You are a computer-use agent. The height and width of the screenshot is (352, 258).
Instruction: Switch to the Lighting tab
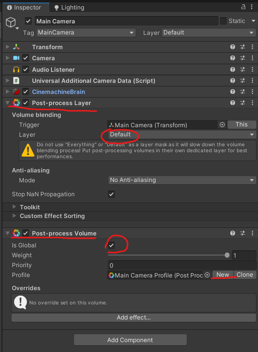(x=69, y=8)
